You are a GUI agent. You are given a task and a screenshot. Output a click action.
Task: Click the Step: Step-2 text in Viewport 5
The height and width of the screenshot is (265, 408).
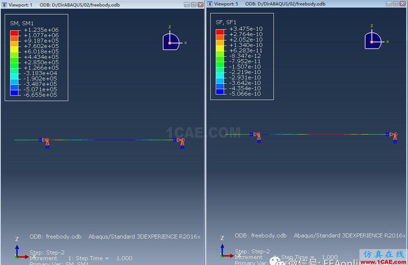coord(252,251)
